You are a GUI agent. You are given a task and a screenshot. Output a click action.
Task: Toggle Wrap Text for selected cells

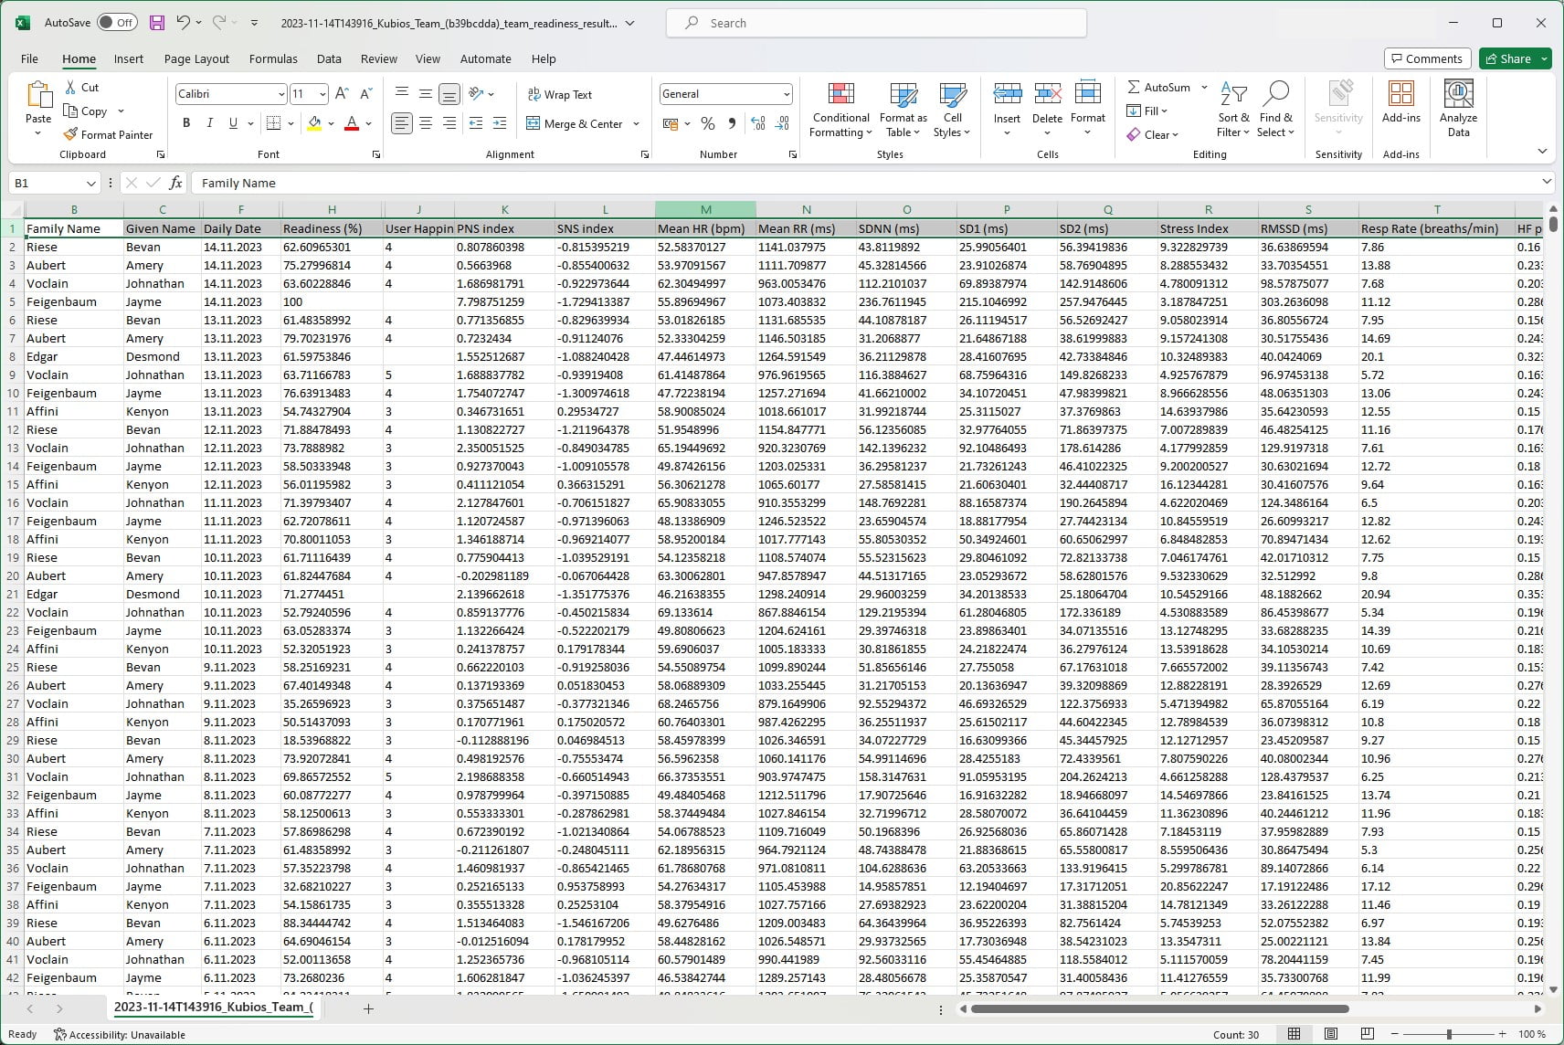click(559, 94)
